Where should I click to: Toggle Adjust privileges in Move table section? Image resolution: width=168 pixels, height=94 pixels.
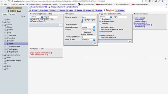(x=31, y=21)
